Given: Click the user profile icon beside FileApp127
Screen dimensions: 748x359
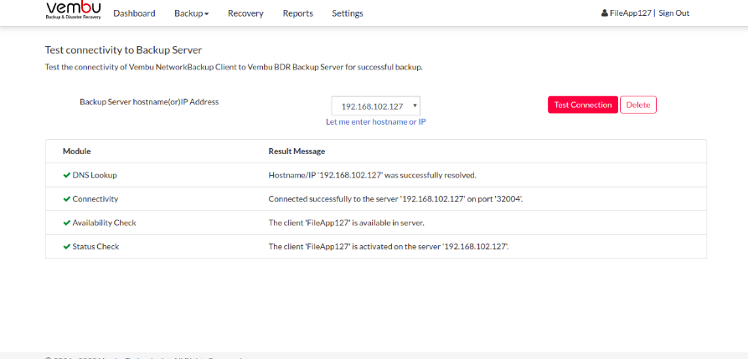Looking at the screenshot, I should tap(605, 13).
